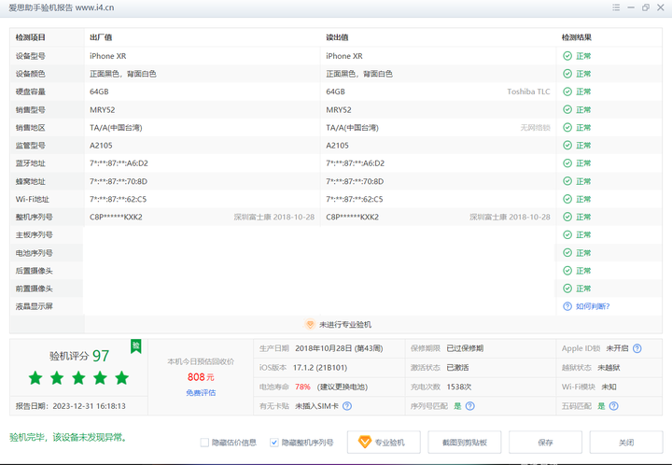Click the iOS version 17.1.2 (21B101)
The image size is (672, 465).
click(x=320, y=368)
